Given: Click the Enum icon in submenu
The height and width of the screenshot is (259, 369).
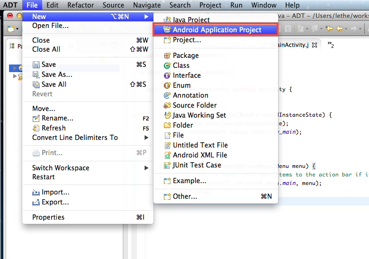Looking at the screenshot, I should point(167,85).
